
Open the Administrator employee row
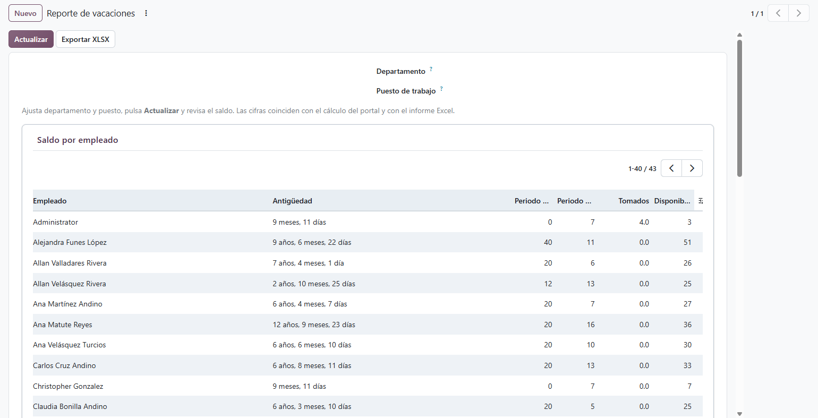click(x=368, y=222)
